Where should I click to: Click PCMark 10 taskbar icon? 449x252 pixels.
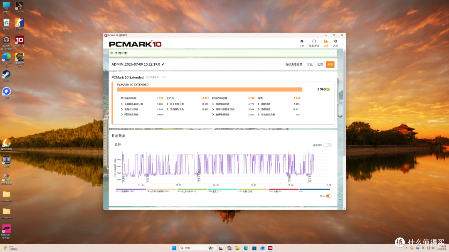pyautogui.click(x=270, y=248)
